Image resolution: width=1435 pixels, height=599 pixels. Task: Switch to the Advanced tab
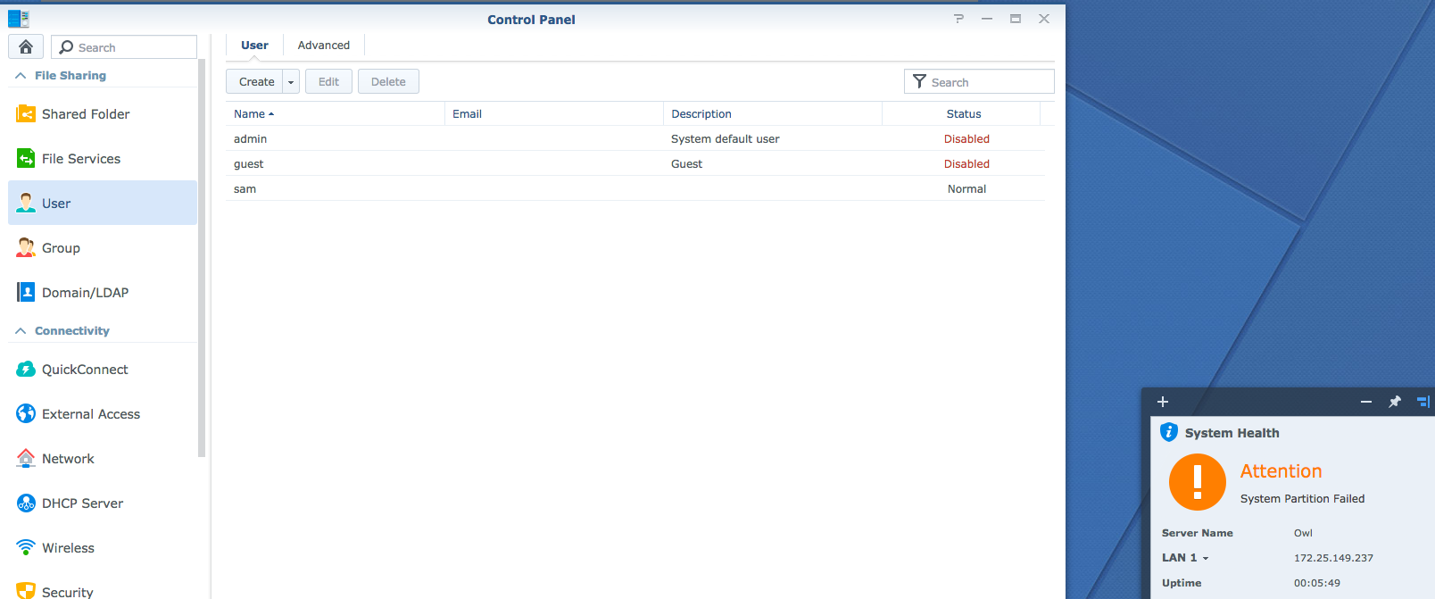pyautogui.click(x=323, y=46)
